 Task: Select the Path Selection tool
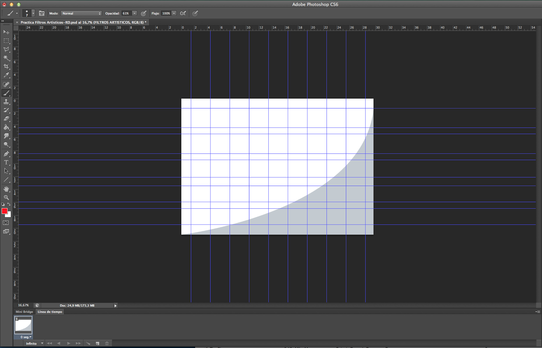click(6, 171)
